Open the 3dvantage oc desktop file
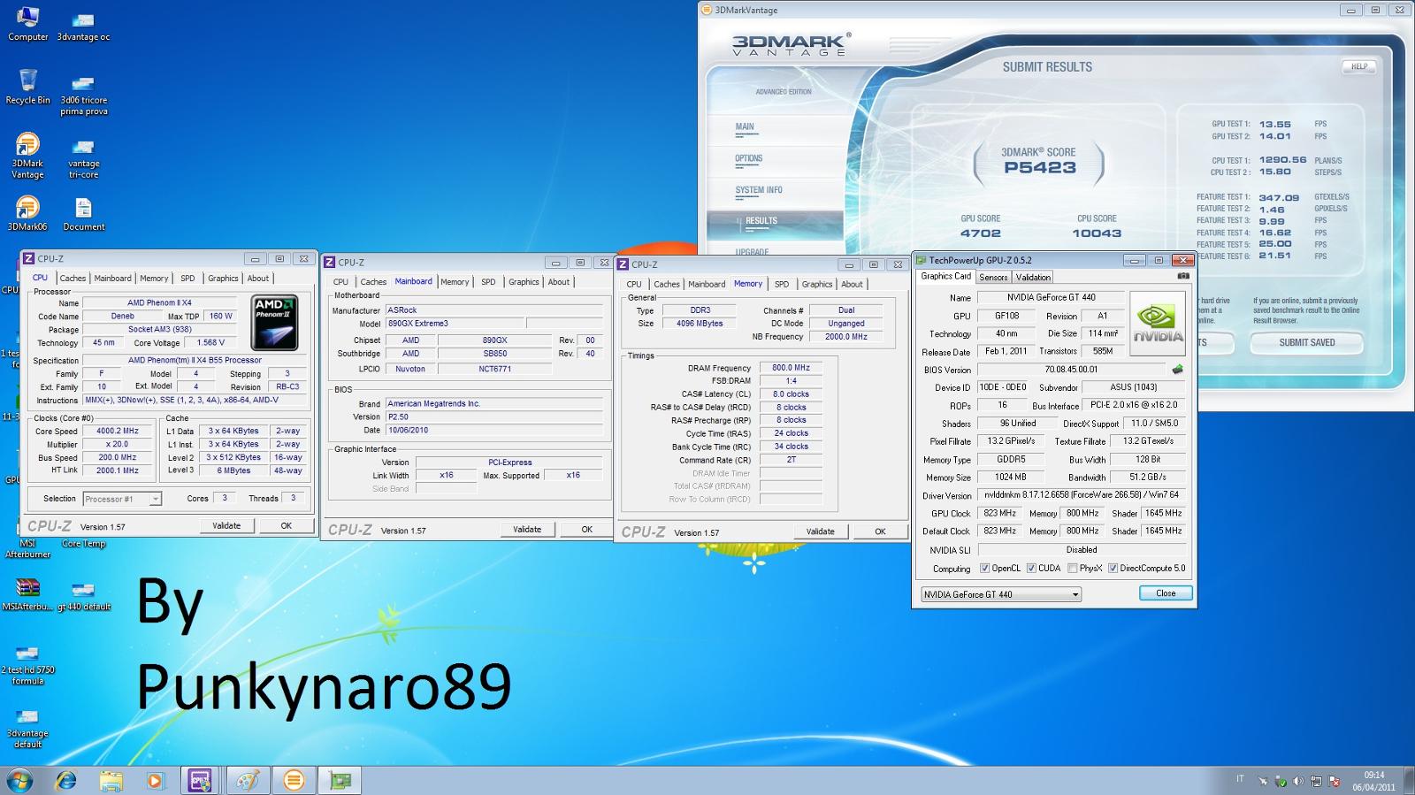Screen dimensions: 1415x795 point(83,27)
